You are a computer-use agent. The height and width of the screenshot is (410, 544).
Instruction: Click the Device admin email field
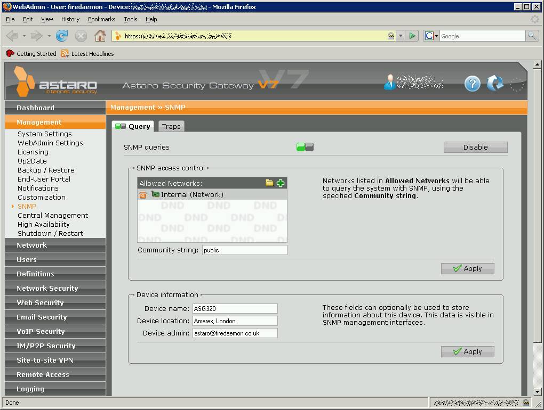[235, 333]
